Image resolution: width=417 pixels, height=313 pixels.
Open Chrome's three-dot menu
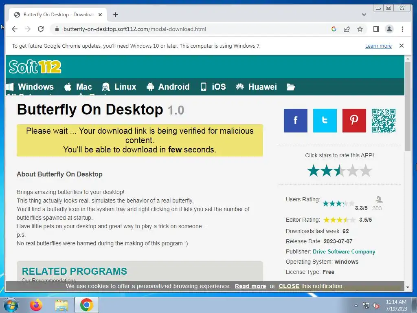[x=402, y=29]
